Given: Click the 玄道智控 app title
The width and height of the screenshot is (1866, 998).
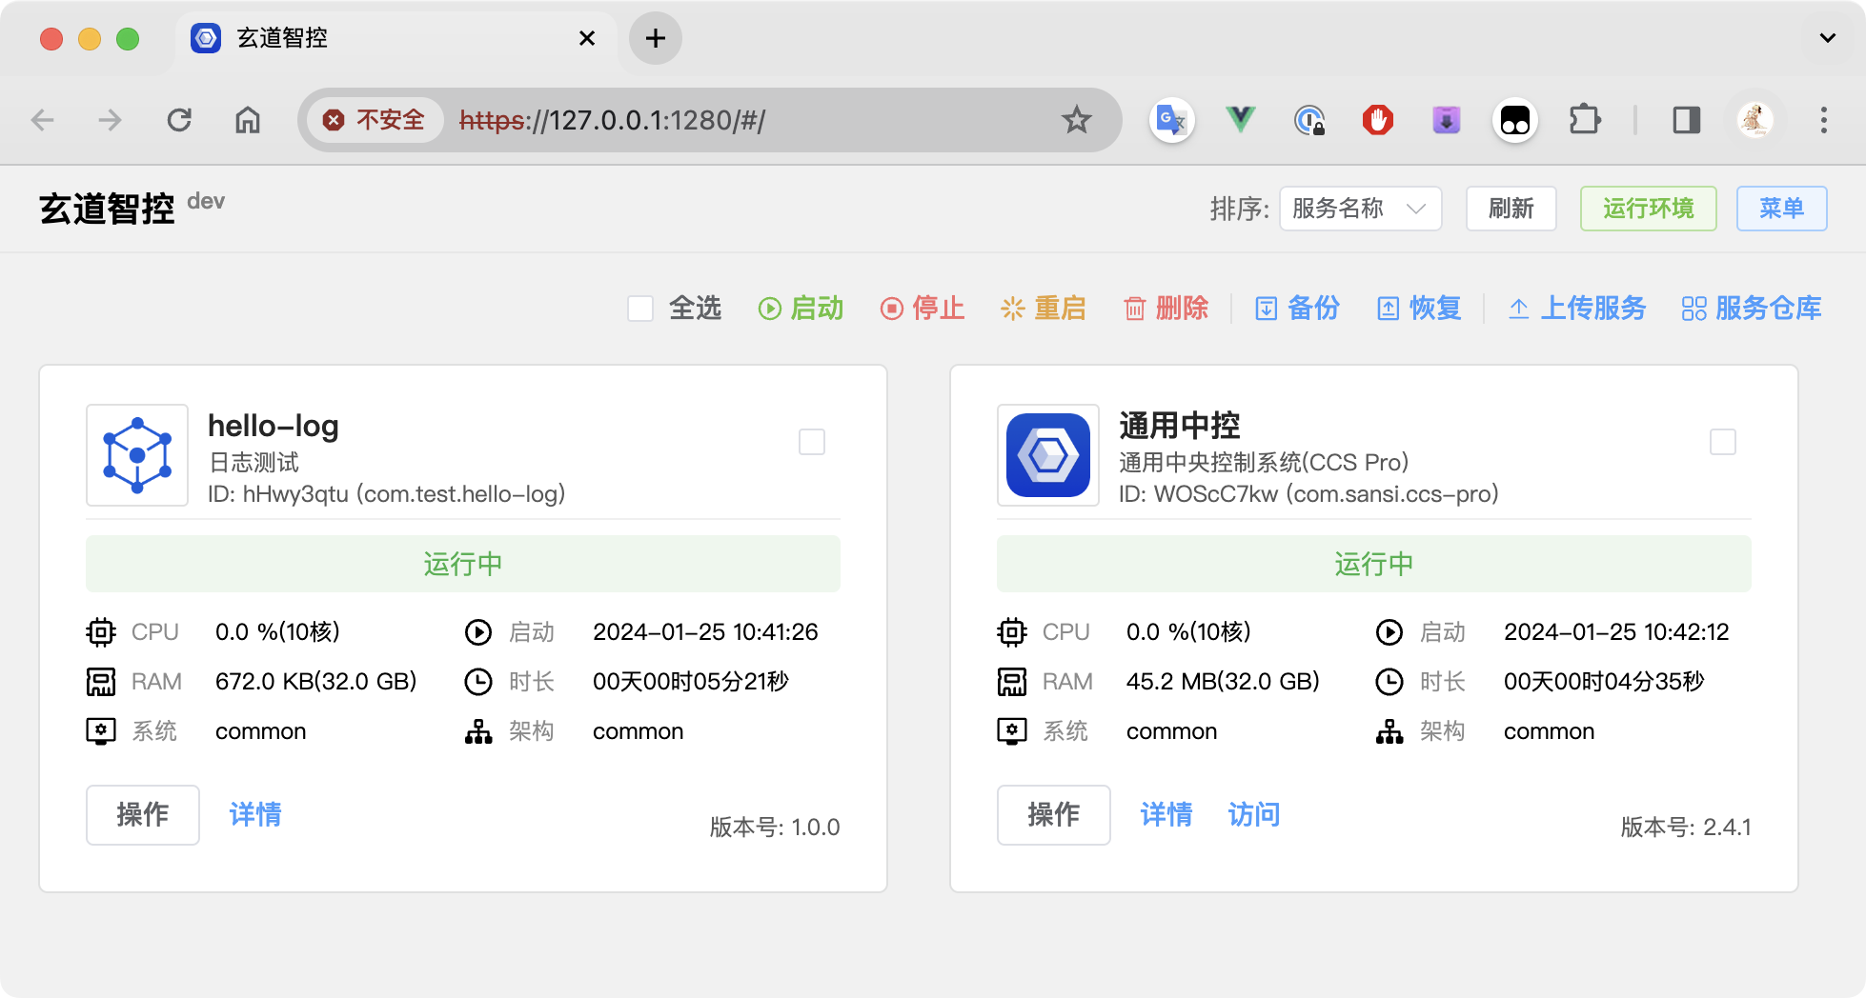Looking at the screenshot, I should (107, 209).
